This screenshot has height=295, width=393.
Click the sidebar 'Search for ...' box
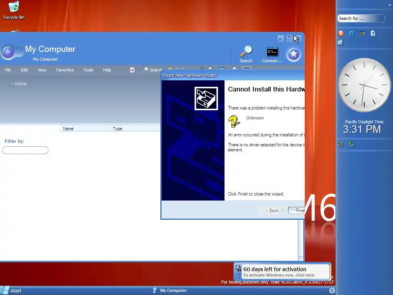click(361, 18)
